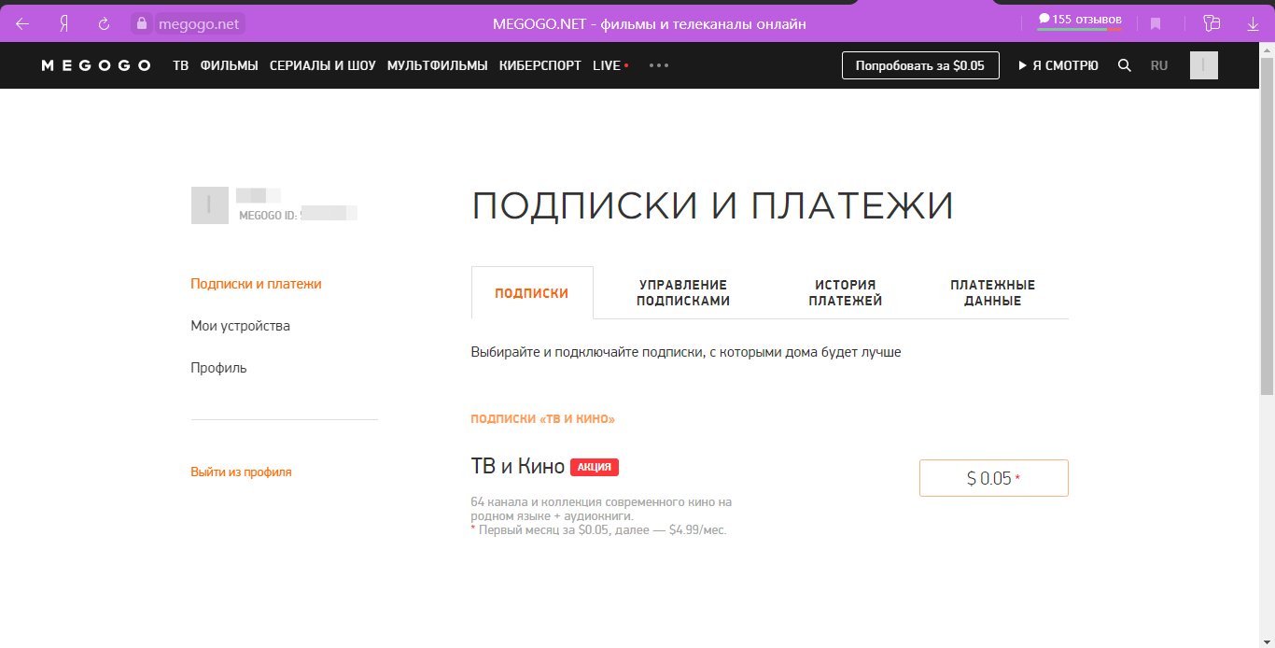This screenshot has width=1275, height=648.
Task: Click the "Первый месяц за $0.05" note
Action: tap(599, 530)
